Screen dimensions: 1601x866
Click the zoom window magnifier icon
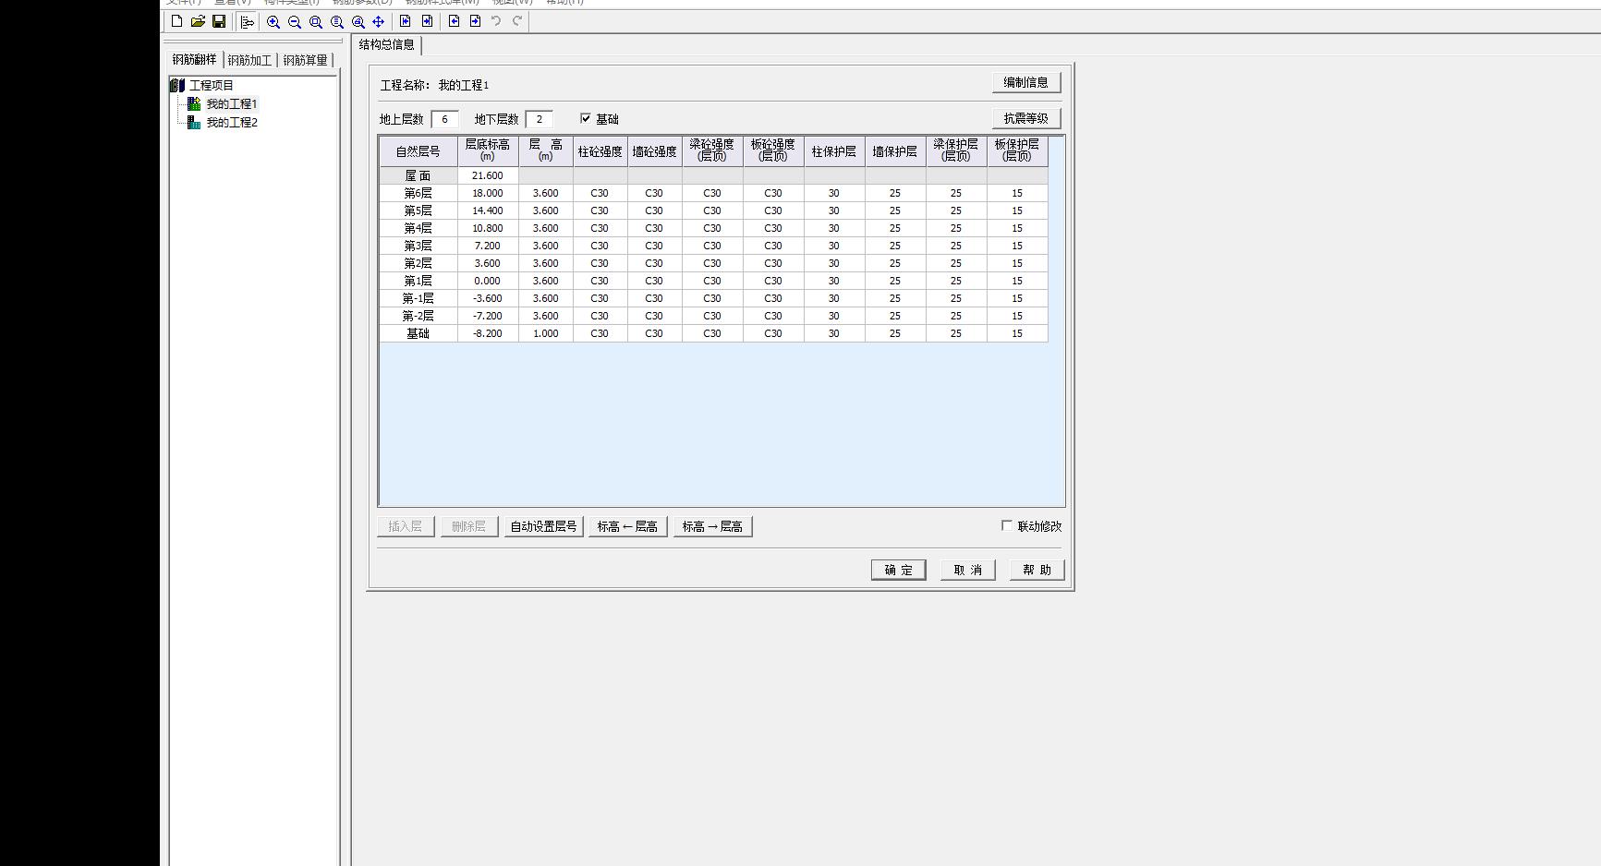click(316, 22)
